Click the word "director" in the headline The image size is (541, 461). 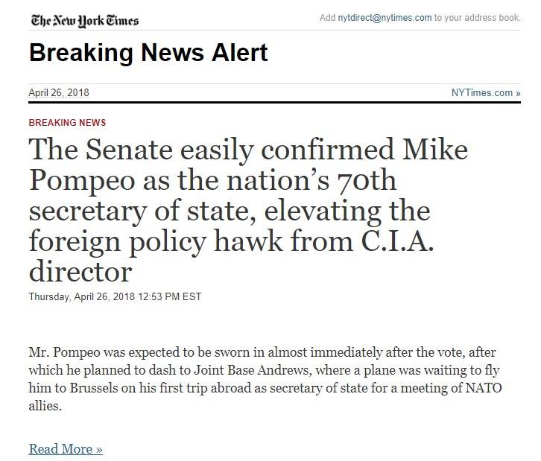[80, 271]
